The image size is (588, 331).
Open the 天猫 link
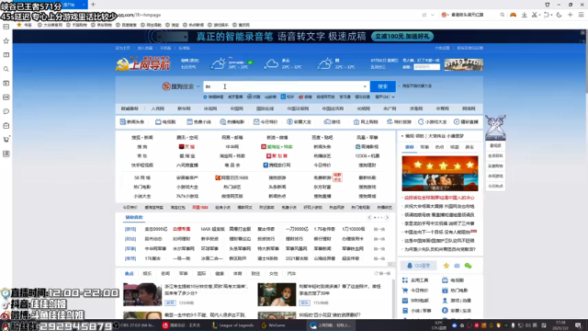187,147
